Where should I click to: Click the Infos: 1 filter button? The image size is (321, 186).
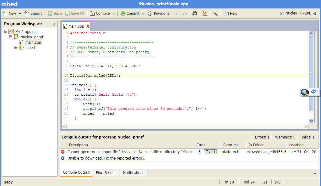coord(308,137)
